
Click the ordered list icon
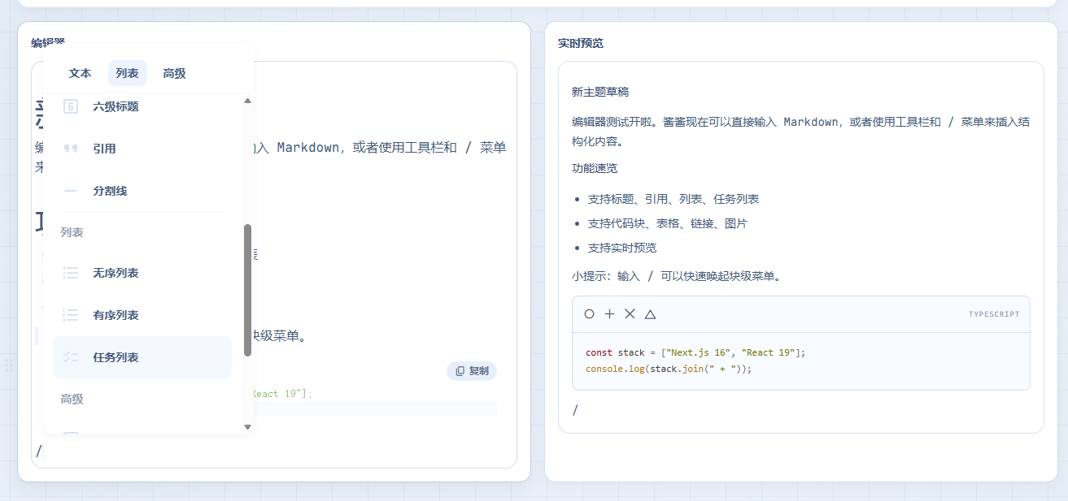tap(71, 315)
